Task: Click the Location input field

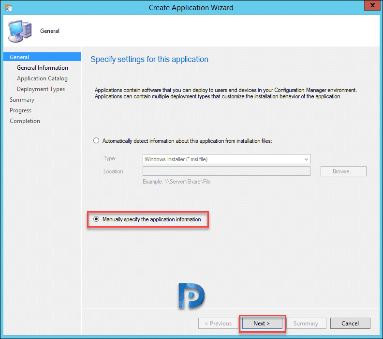Action: pyautogui.click(x=226, y=171)
